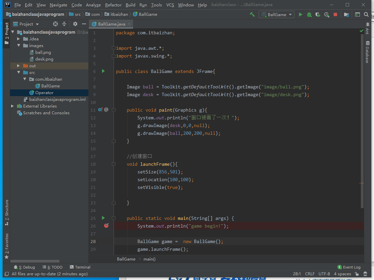
Task: Toggle tool window bars icon bottom-left
Action: [7, 274]
